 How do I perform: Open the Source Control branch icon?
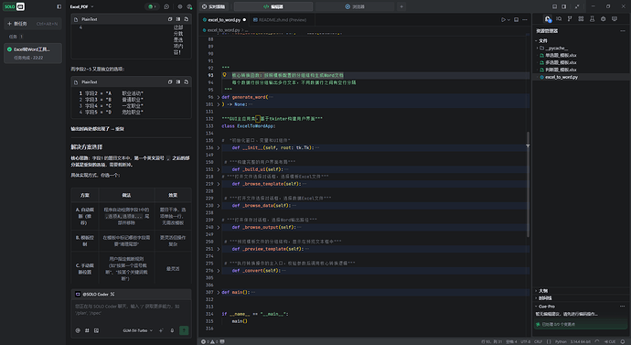(570, 19)
